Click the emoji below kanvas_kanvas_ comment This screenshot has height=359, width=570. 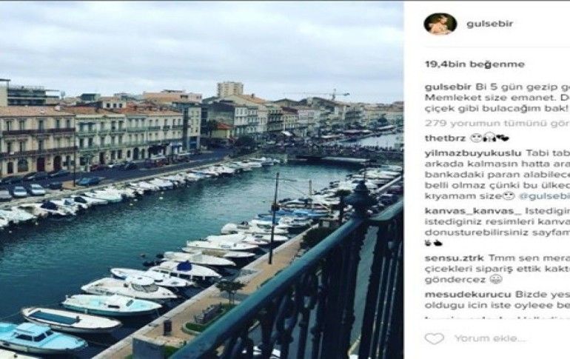click(x=433, y=242)
